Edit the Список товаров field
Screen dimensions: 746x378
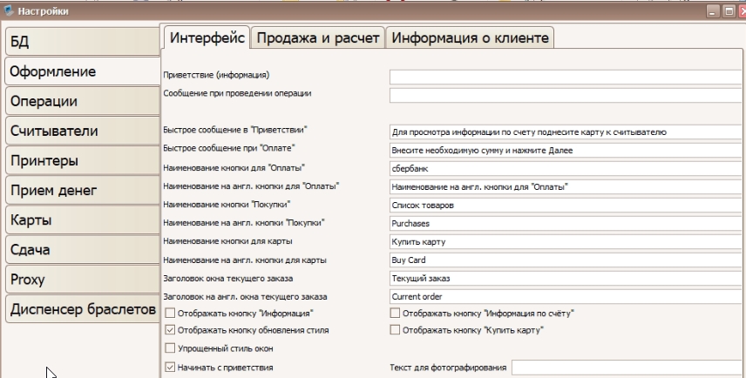pos(566,205)
